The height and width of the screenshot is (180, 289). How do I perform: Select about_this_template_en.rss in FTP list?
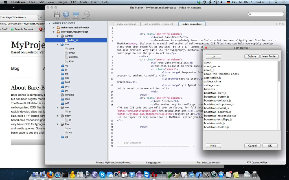[221, 74]
